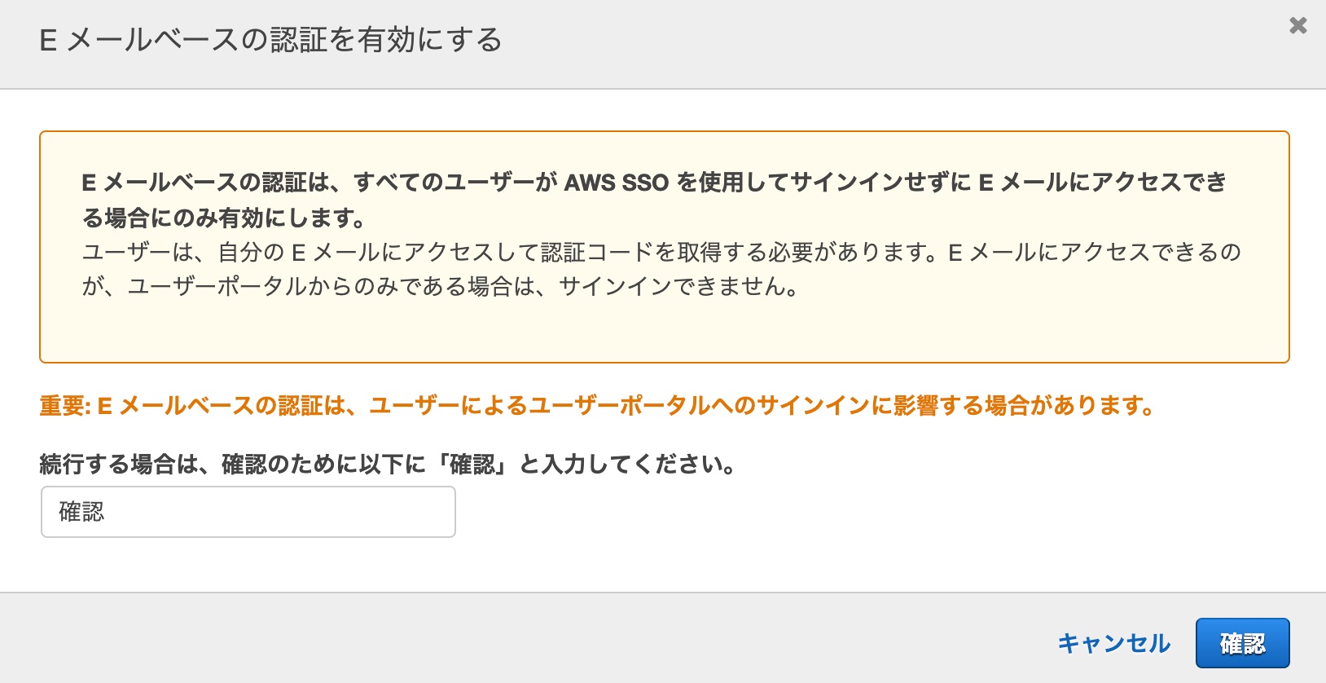Close the email-based authentication dialog
The height and width of the screenshot is (683, 1326).
pos(1297,24)
